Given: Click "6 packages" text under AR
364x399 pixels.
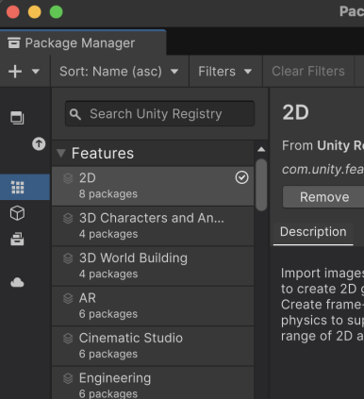Looking at the screenshot, I should 108,314.
